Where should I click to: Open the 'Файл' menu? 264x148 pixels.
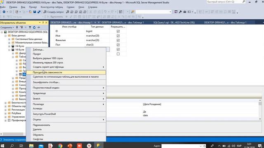(2, 7)
